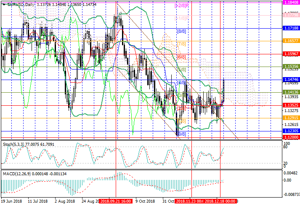Click the 2018.12.18 00:00 date marker
The height and width of the screenshot is (206, 300).
pos(221,201)
